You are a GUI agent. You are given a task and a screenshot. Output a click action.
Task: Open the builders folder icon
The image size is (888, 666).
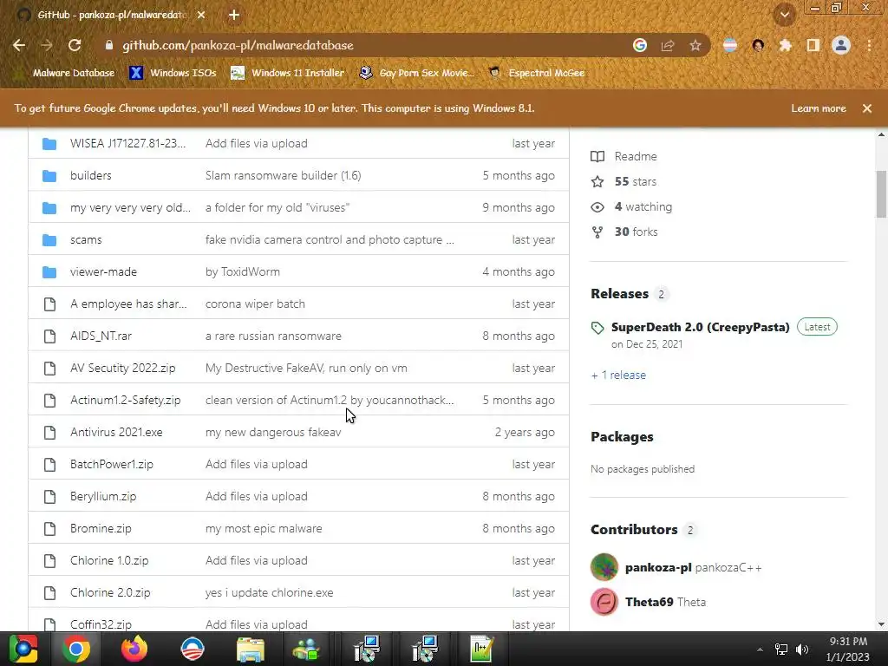49,175
